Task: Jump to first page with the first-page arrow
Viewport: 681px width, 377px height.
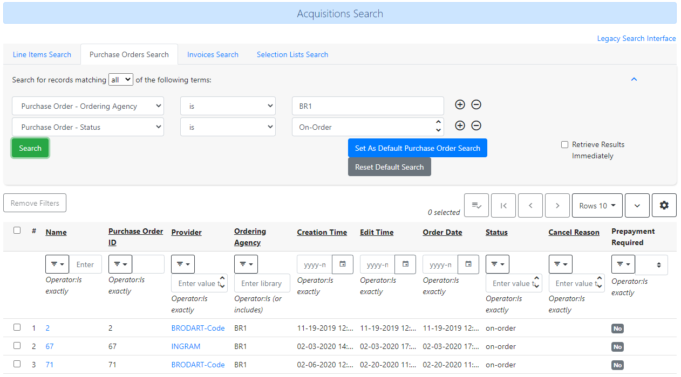Action: point(503,205)
